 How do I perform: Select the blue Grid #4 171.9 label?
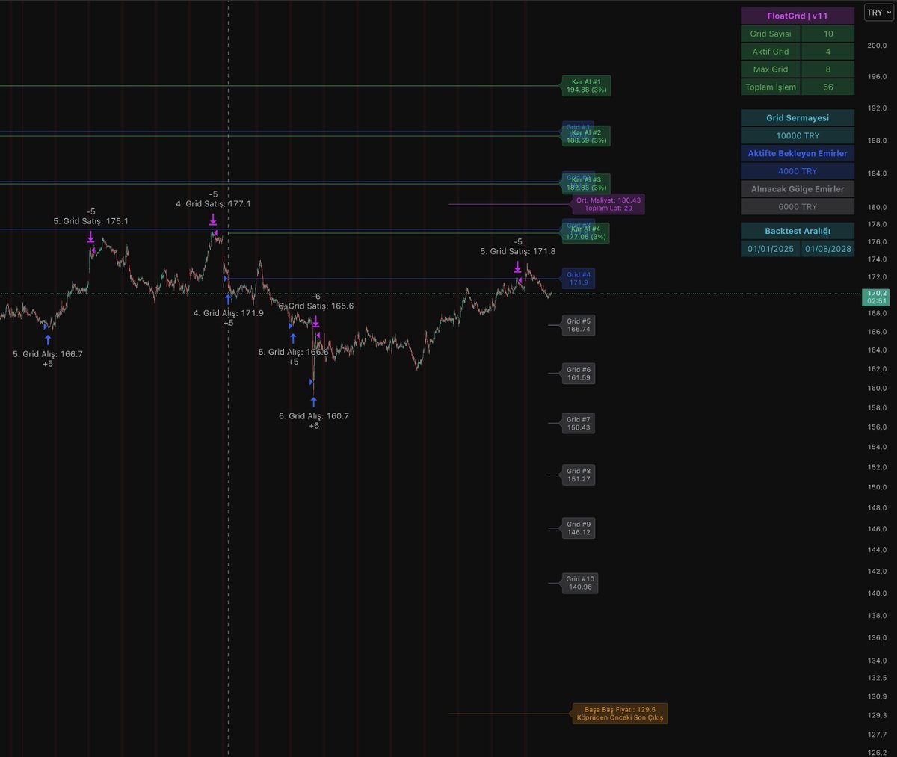click(579, 279)
